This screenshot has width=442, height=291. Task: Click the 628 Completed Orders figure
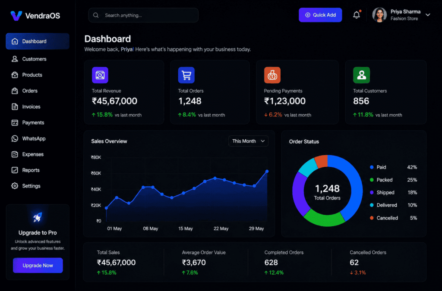[271, 263]
